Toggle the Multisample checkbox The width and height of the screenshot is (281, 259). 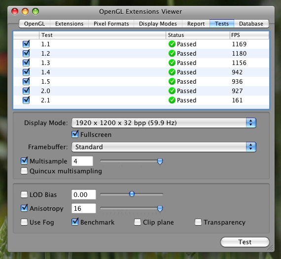coord(24,161)
